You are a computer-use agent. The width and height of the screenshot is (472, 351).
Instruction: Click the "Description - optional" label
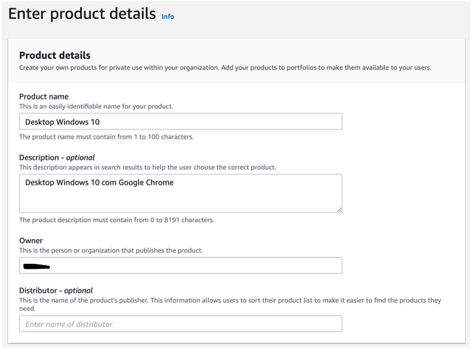tap(57, 157)
